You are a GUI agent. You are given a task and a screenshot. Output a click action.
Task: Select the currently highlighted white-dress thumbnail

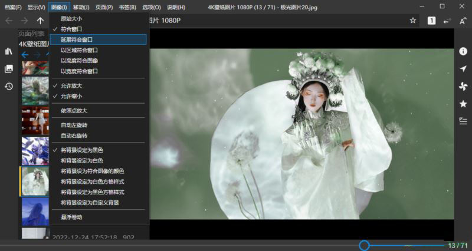tap(35, 181)
